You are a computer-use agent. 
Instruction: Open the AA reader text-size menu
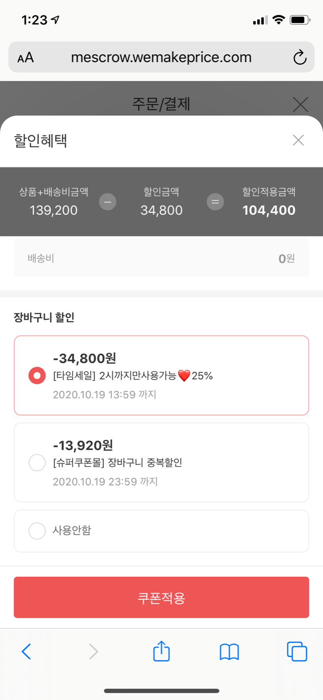click(25, 57)
